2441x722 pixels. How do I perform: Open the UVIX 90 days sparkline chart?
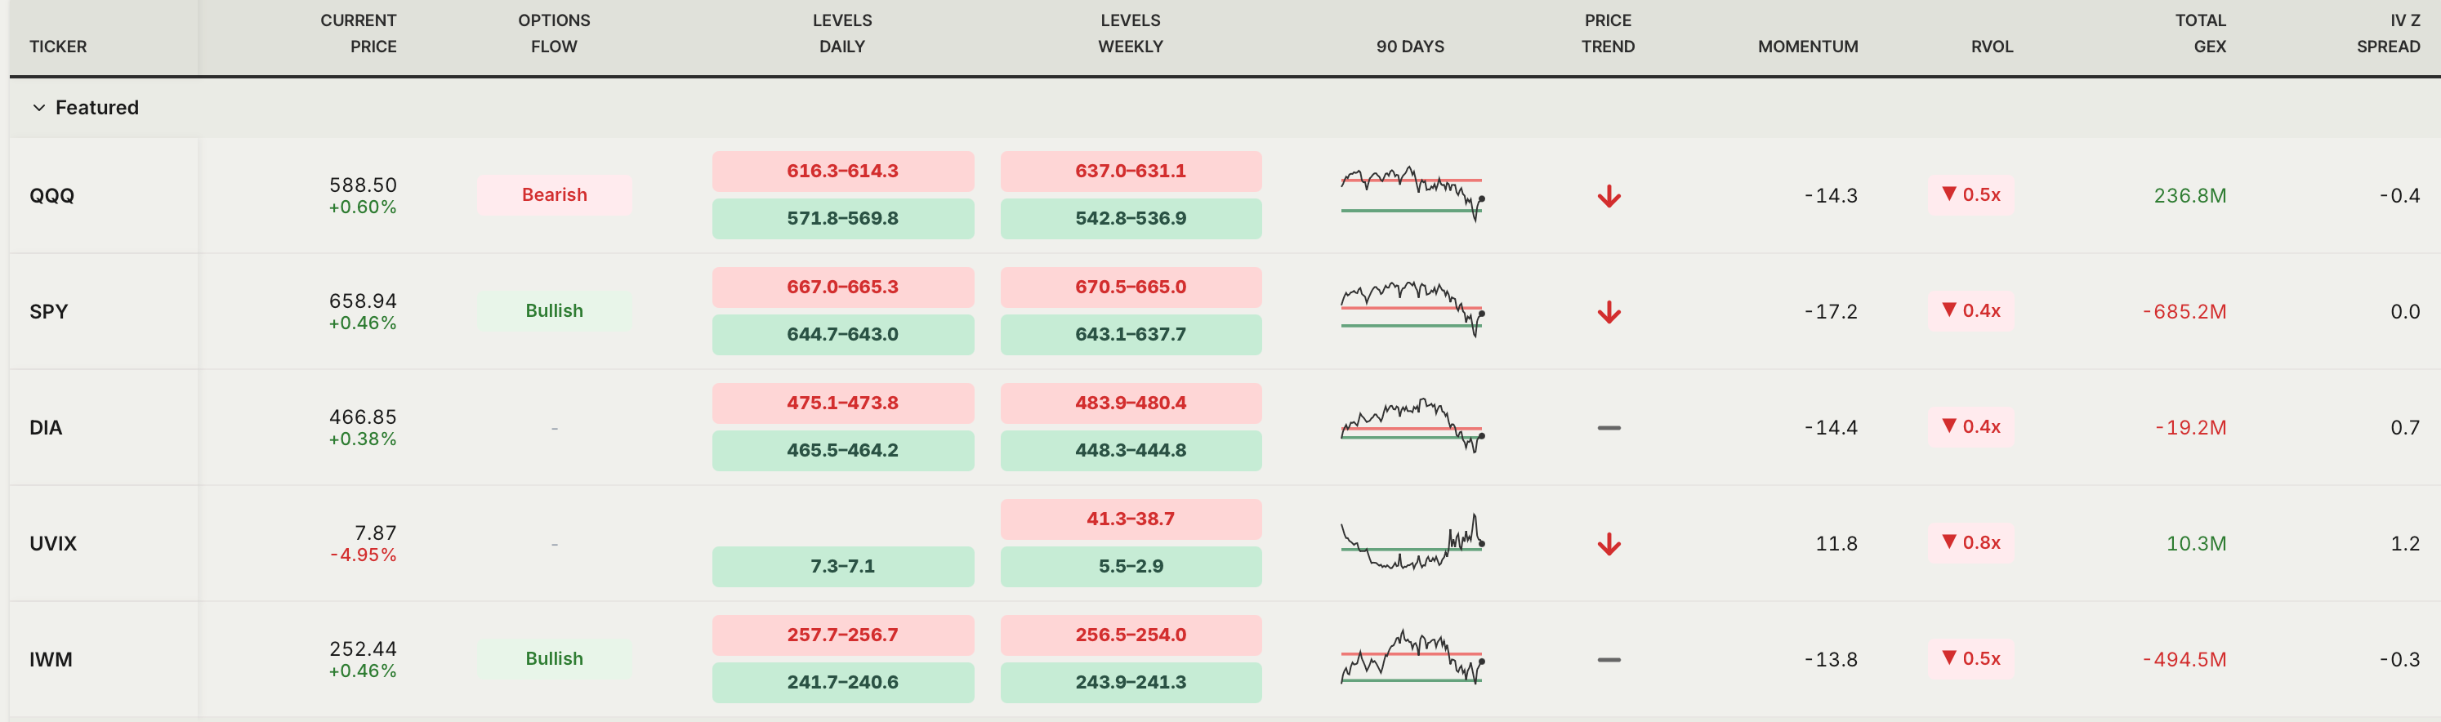1412,542
